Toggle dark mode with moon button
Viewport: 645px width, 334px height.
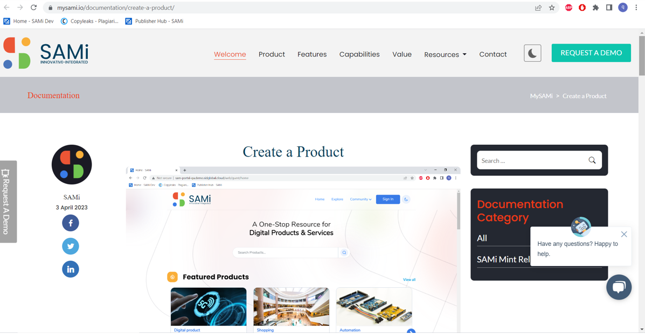coord(532,53)
